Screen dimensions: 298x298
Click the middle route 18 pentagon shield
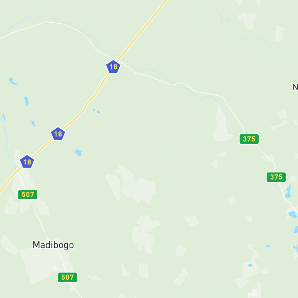tap(58, 134)
